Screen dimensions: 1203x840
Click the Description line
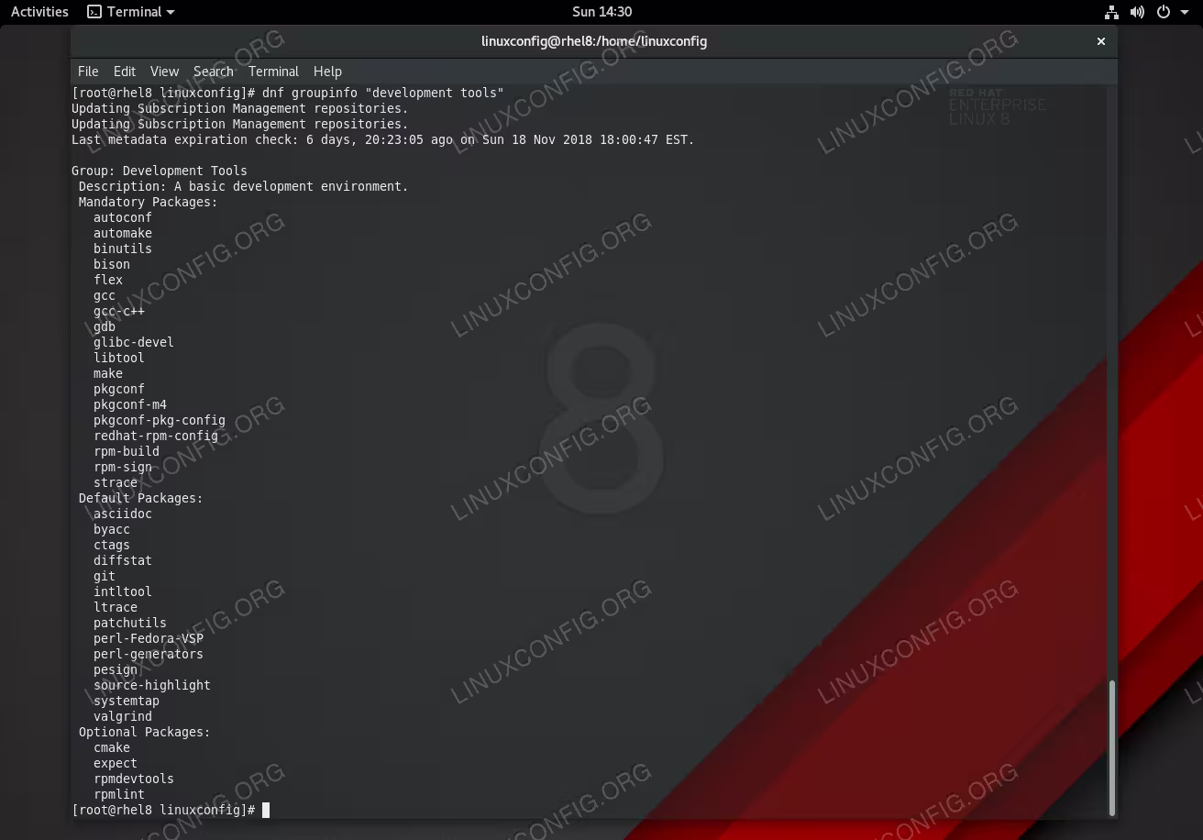(243, 186)
